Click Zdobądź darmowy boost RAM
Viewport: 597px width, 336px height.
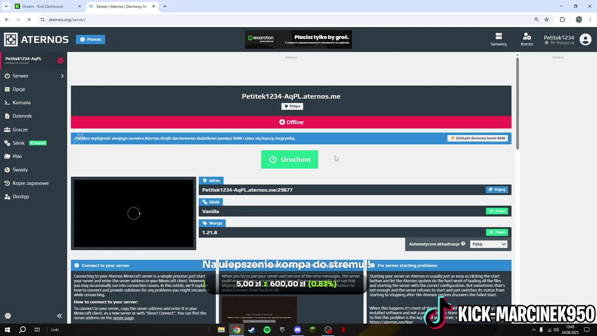pos(478,138)
